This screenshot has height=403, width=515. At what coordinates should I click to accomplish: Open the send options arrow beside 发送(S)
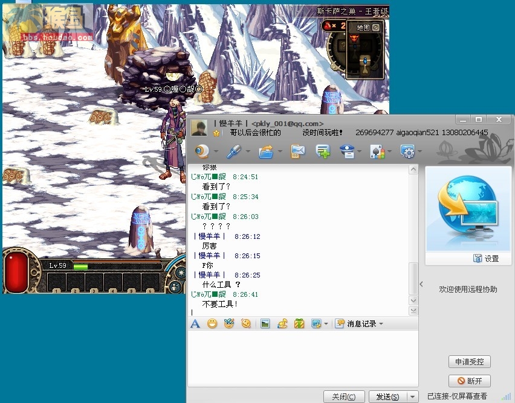click(412, 397)
